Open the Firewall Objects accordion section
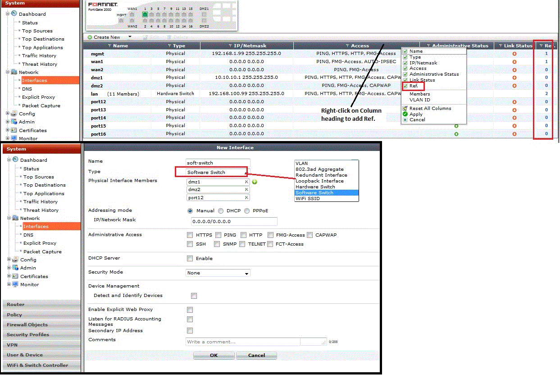 pyautogui.click(x=41, y=324)
